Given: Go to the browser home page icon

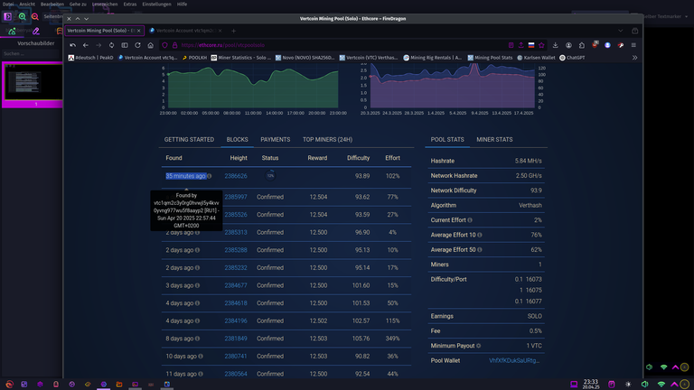Looking at the screenshot, I should (151, 45).
